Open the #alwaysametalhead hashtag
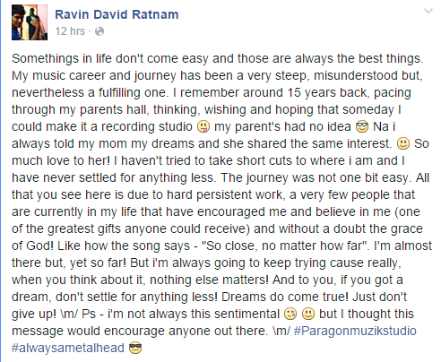Screen dimensions: 441x362 tap(68, 348)
